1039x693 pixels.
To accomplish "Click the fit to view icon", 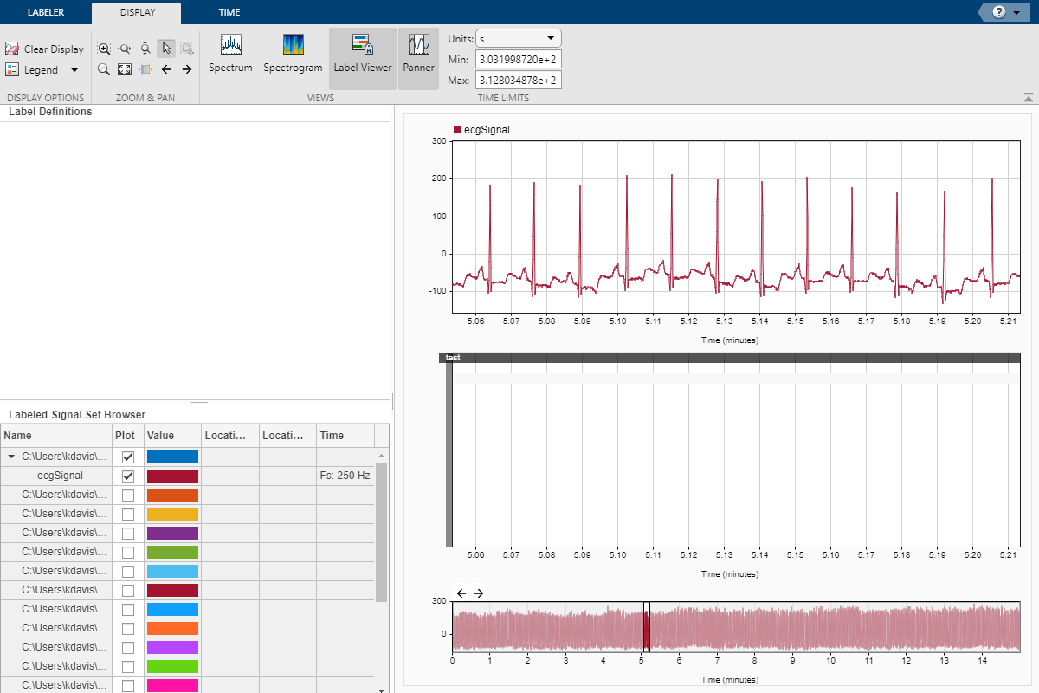I will coord(125,69).
